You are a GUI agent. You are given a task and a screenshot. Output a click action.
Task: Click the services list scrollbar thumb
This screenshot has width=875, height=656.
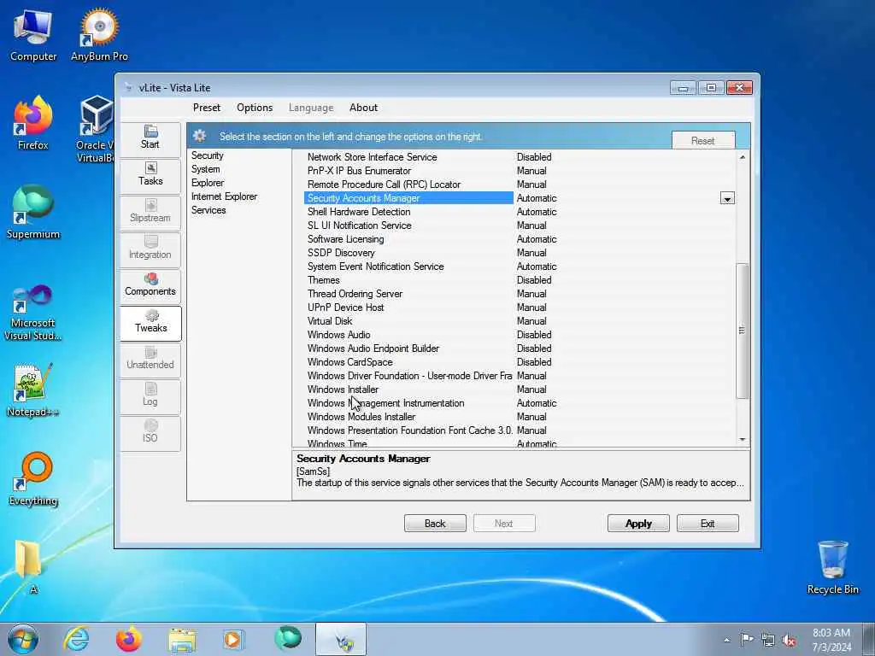click(x=742, y=331)
